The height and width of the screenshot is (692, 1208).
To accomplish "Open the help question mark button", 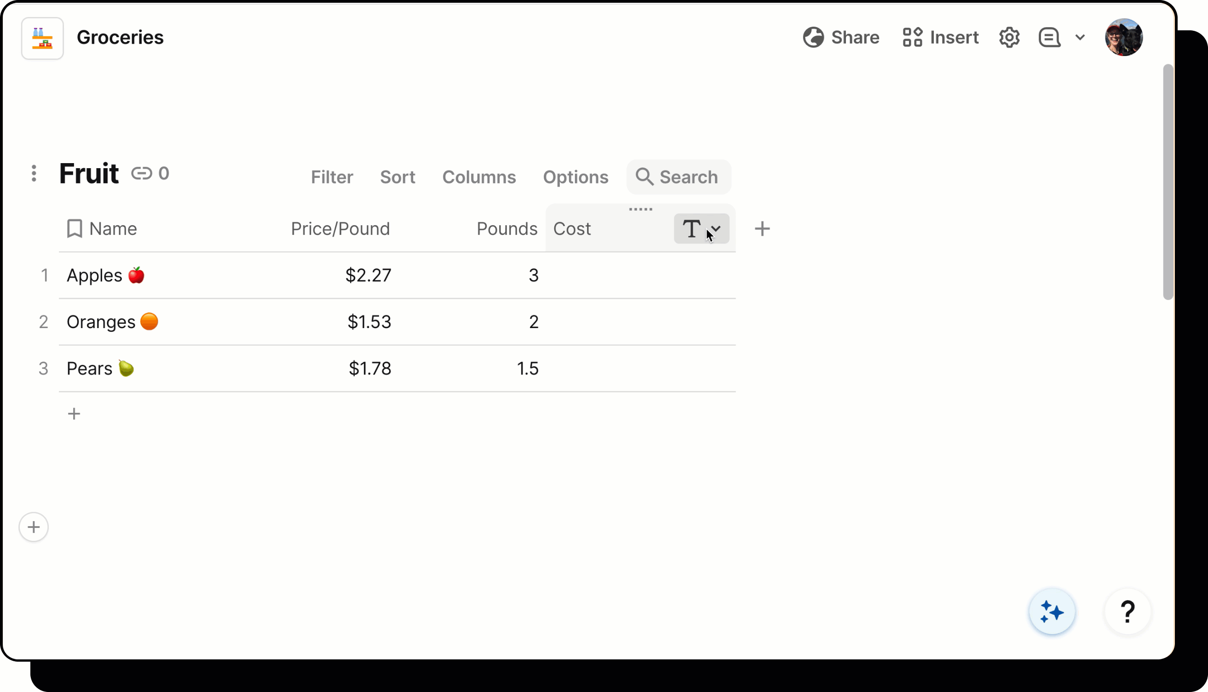I will click(x=1127, y=611).
